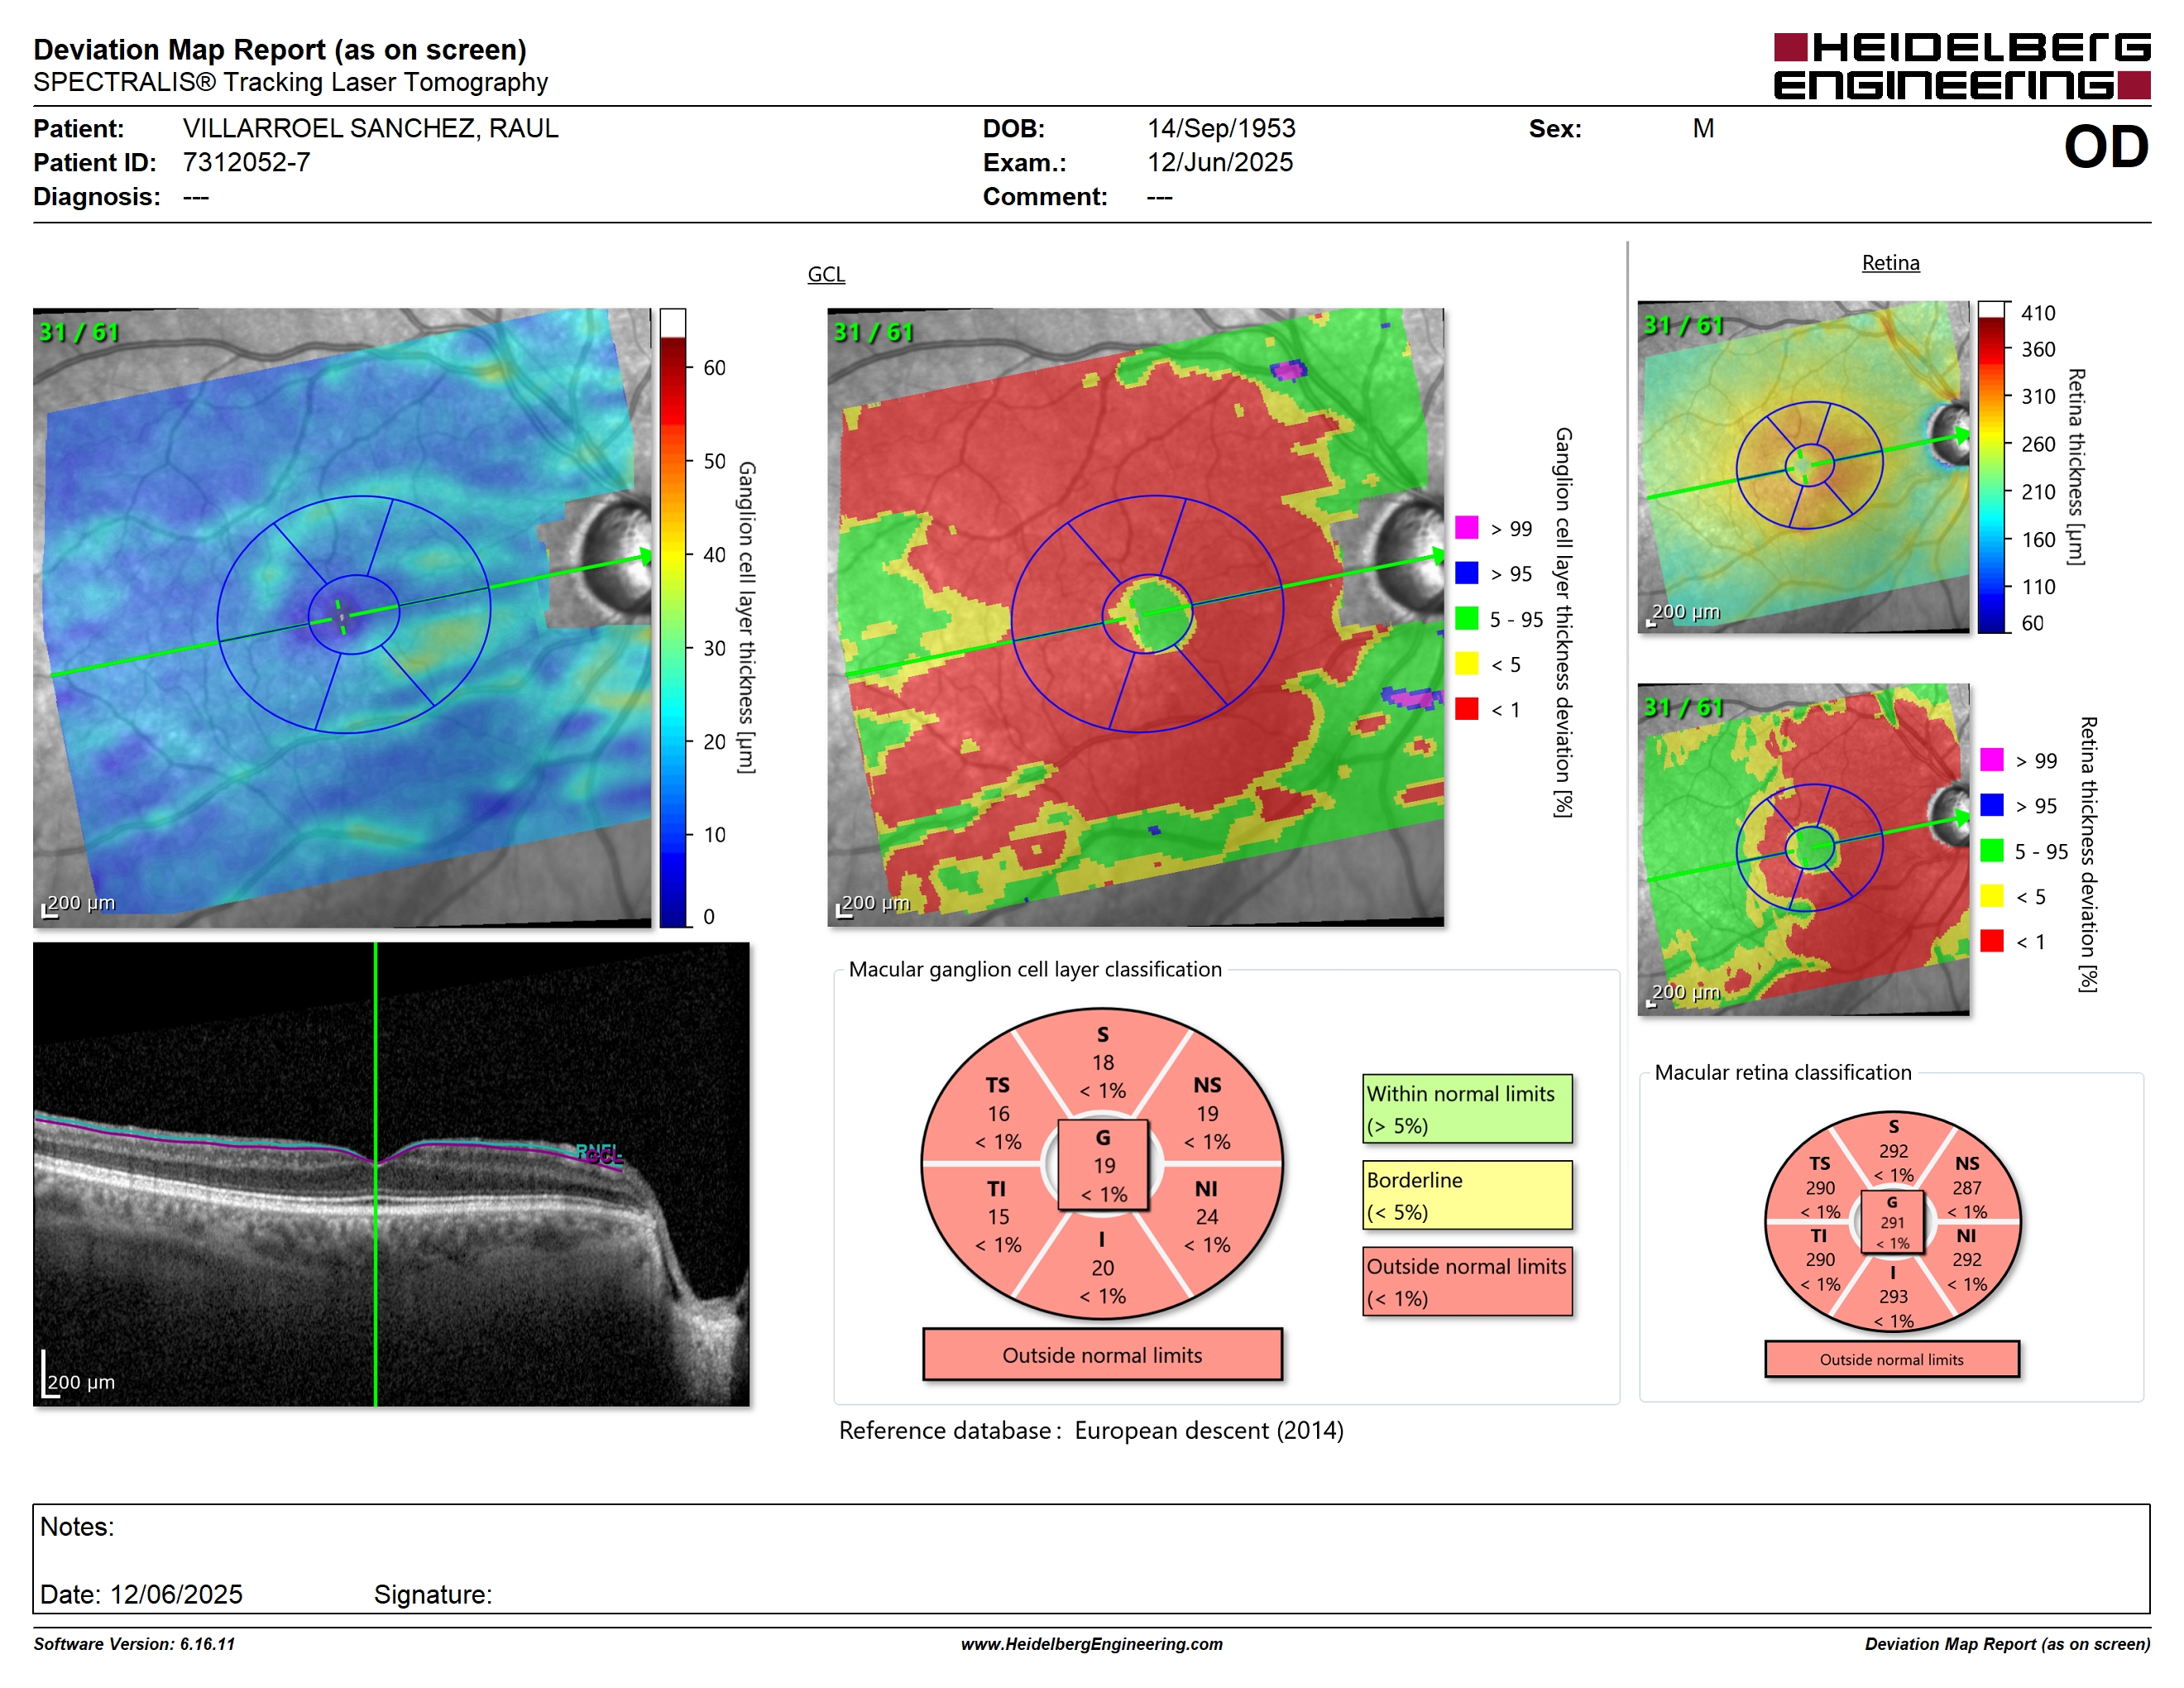Click the red < 1 swatch in Retina deviation legend

pos(1991,940)
